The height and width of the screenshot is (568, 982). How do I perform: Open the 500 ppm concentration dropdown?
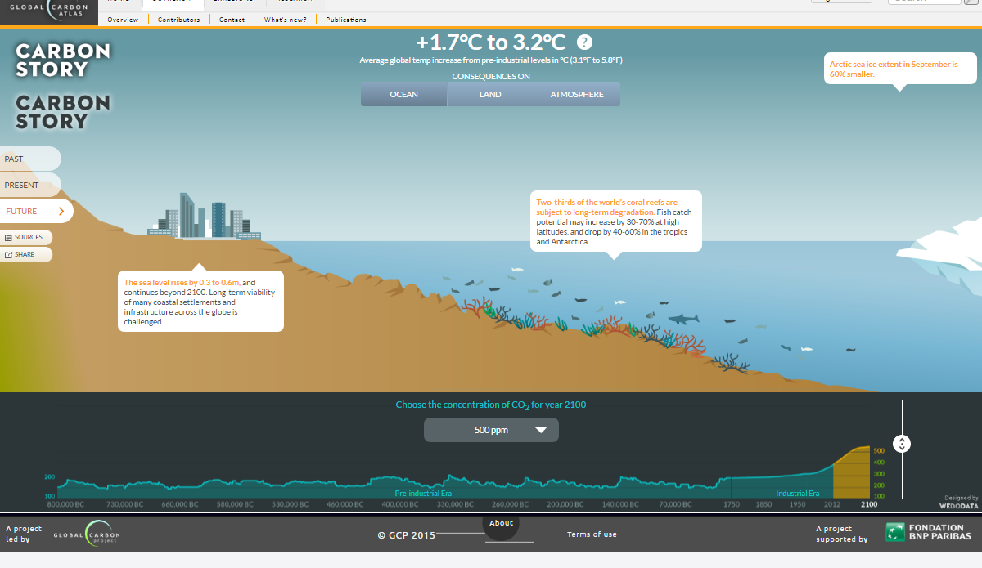(491, 429)
